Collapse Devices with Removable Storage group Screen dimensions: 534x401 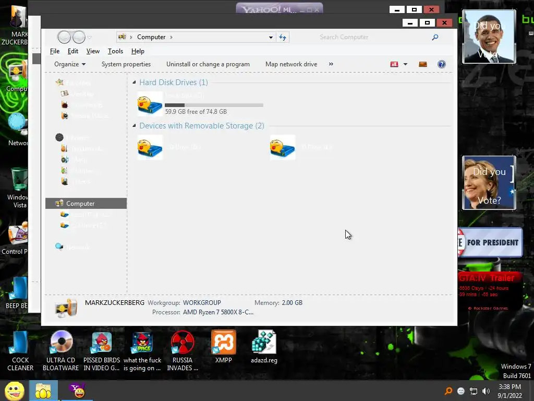pos(134,126)
